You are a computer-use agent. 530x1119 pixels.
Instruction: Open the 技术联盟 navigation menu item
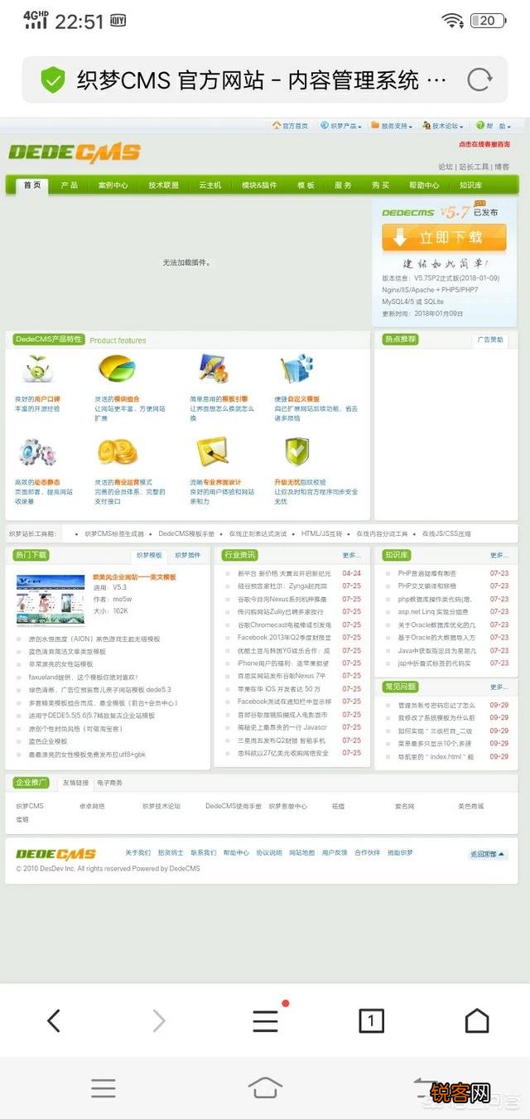[164, 186]
